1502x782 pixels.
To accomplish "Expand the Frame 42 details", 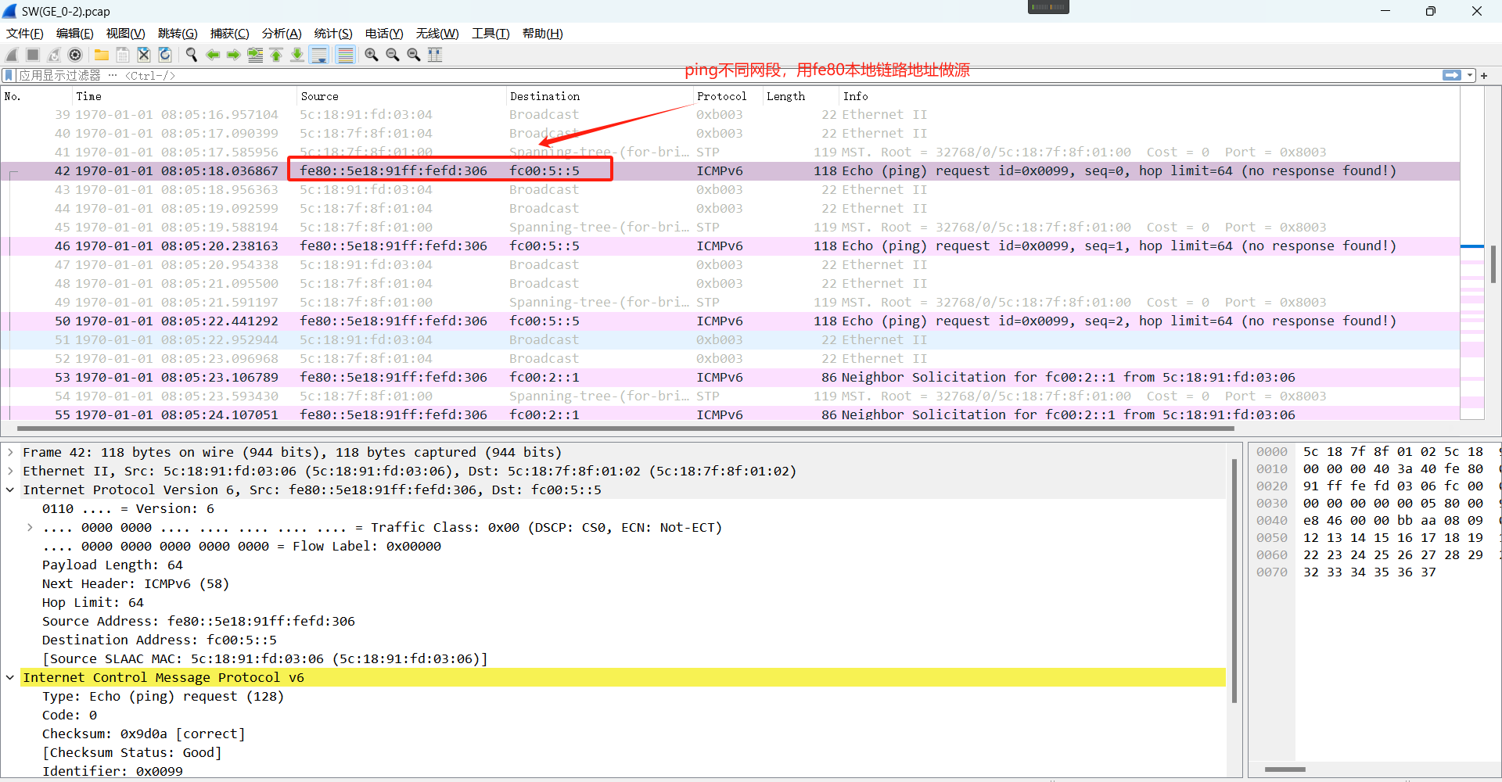I will tap(10, 452).
